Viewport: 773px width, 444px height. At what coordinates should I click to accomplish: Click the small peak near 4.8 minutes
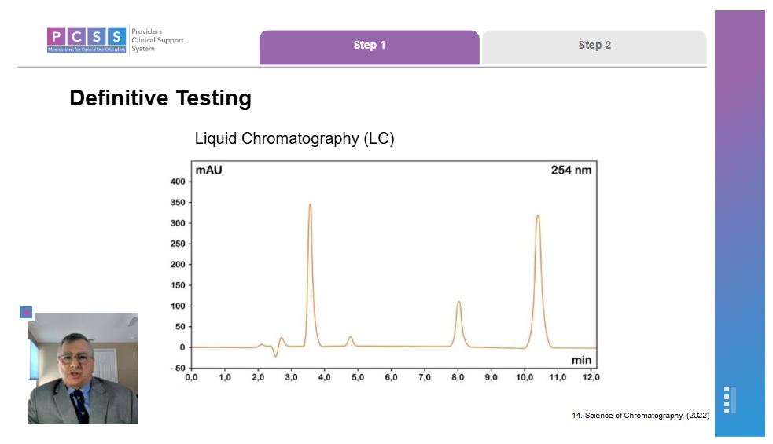(x=351, y=338)
